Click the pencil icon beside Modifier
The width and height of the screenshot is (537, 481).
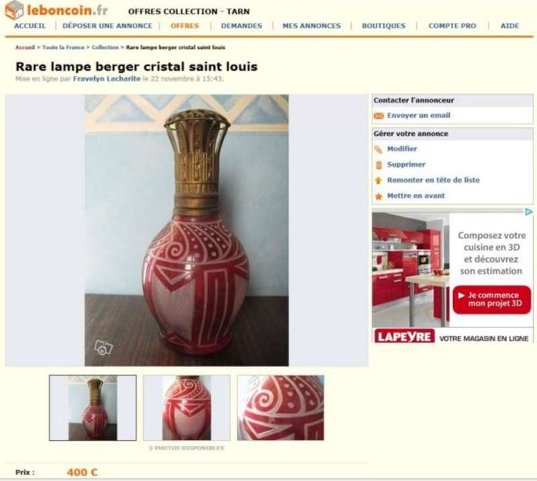379,150
